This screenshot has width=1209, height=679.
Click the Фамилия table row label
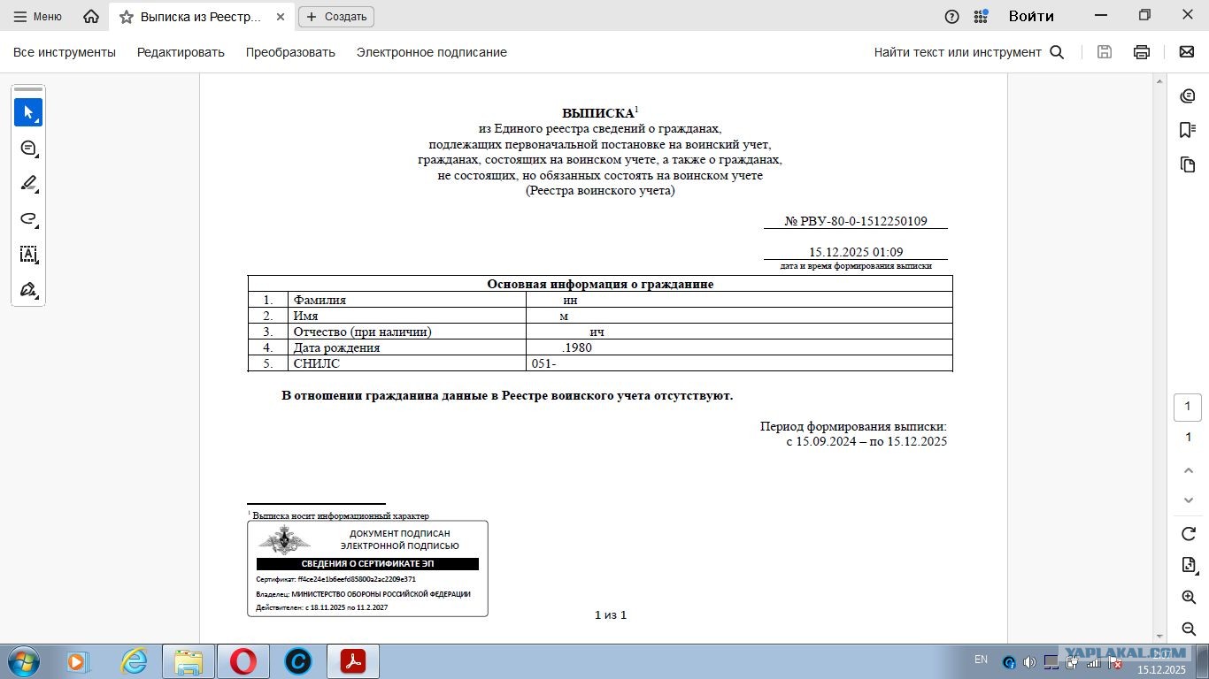(320, 300)
